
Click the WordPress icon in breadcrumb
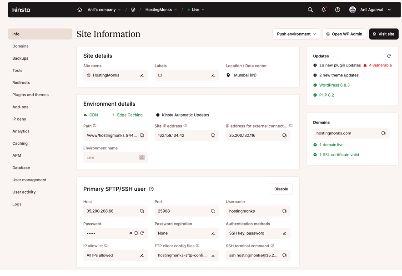133,10
